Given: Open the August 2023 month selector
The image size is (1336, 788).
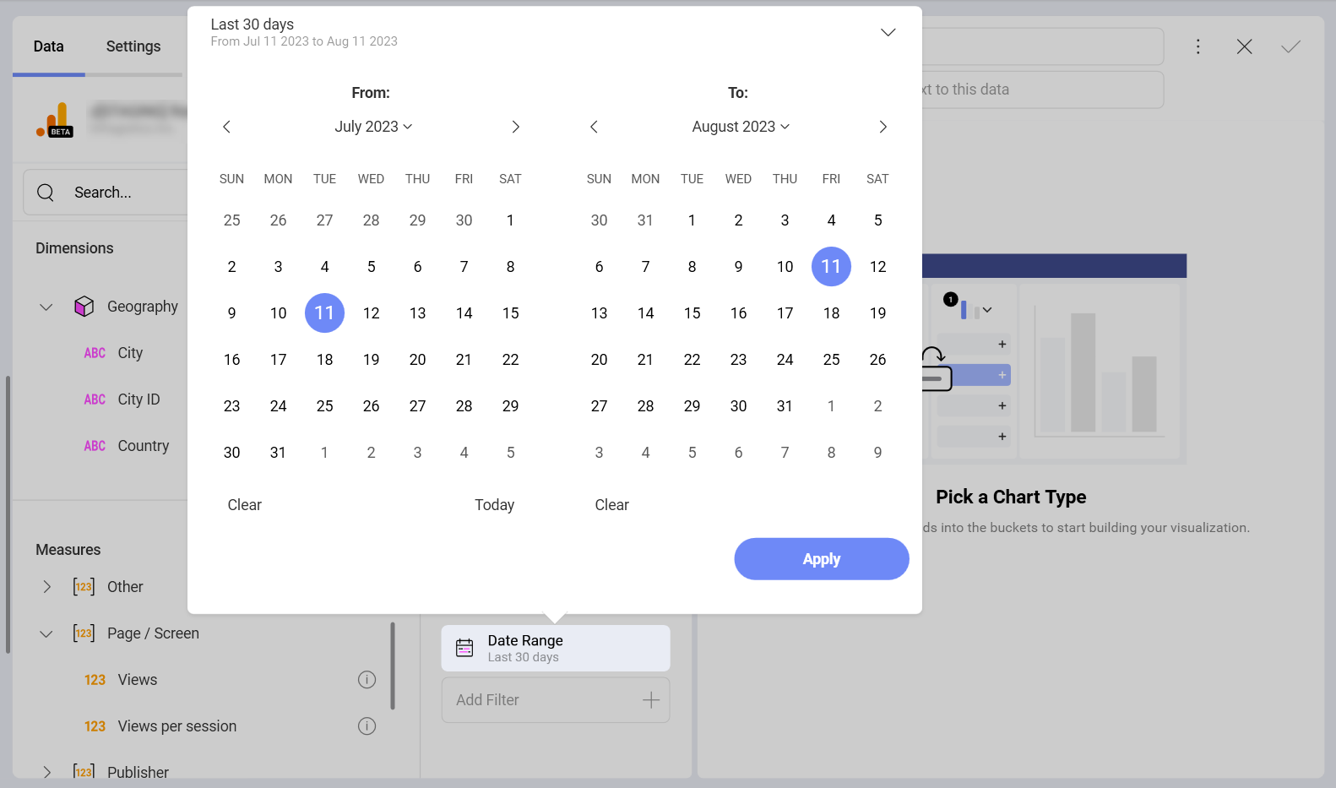Looking at the screenshot, I should coord(741,127).
